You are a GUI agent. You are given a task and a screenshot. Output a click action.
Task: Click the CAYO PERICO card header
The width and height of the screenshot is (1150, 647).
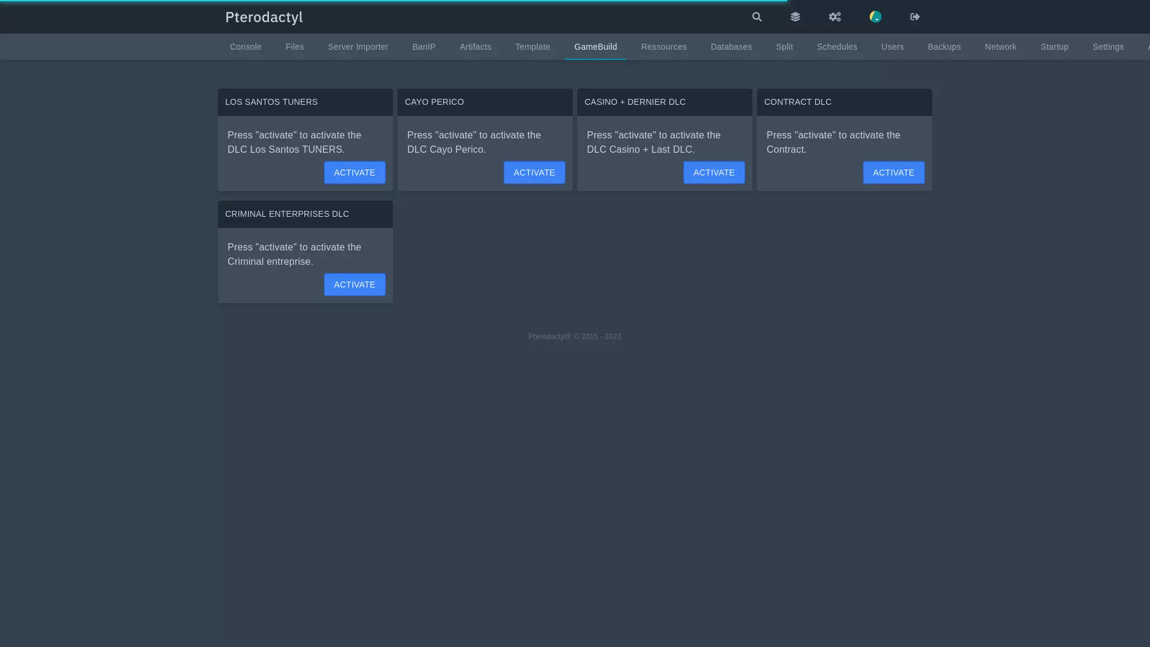pyautogui.click(x=485, y=102)
